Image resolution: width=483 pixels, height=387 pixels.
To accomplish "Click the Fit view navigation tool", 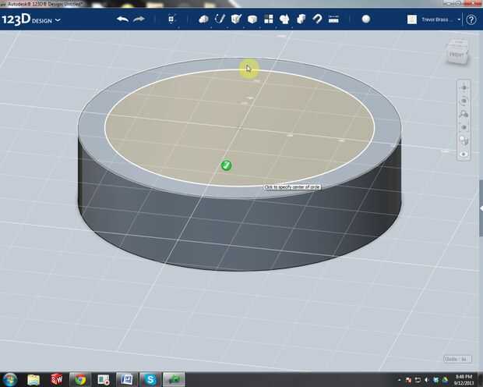I will 464,127.
